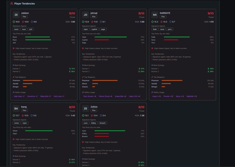
Task: Click High Gear ×7 ability tag
Action: pos(19,96)
